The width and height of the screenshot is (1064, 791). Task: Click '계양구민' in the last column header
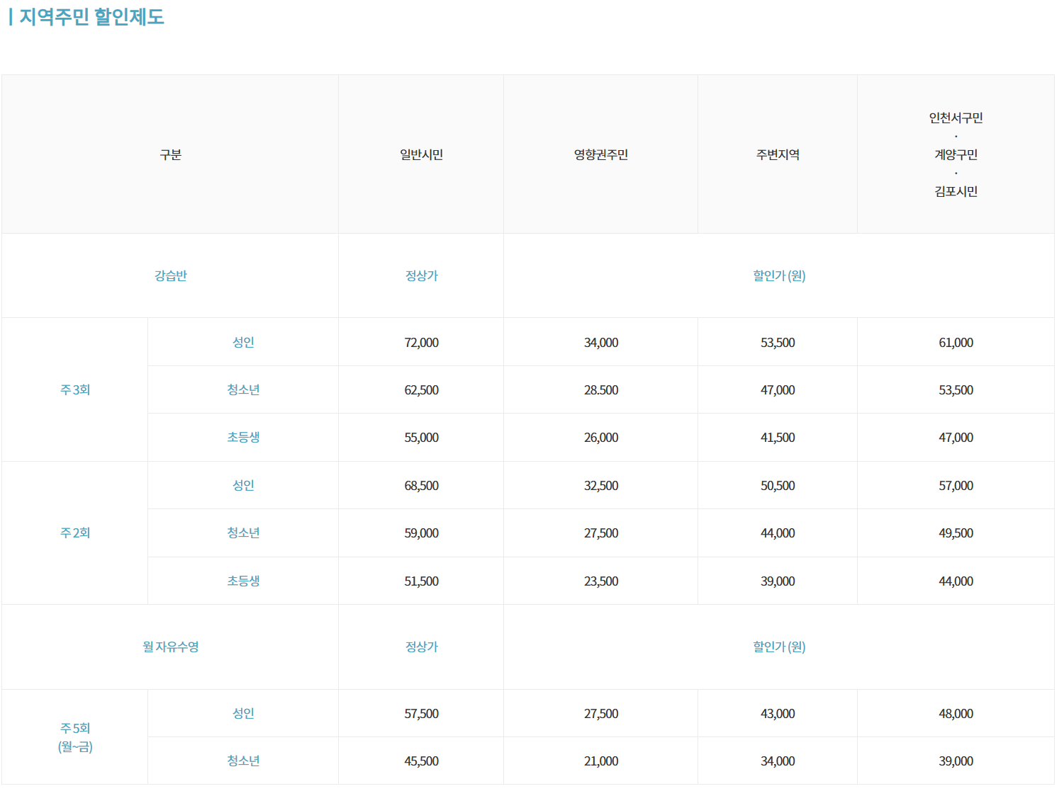[956, 154]
